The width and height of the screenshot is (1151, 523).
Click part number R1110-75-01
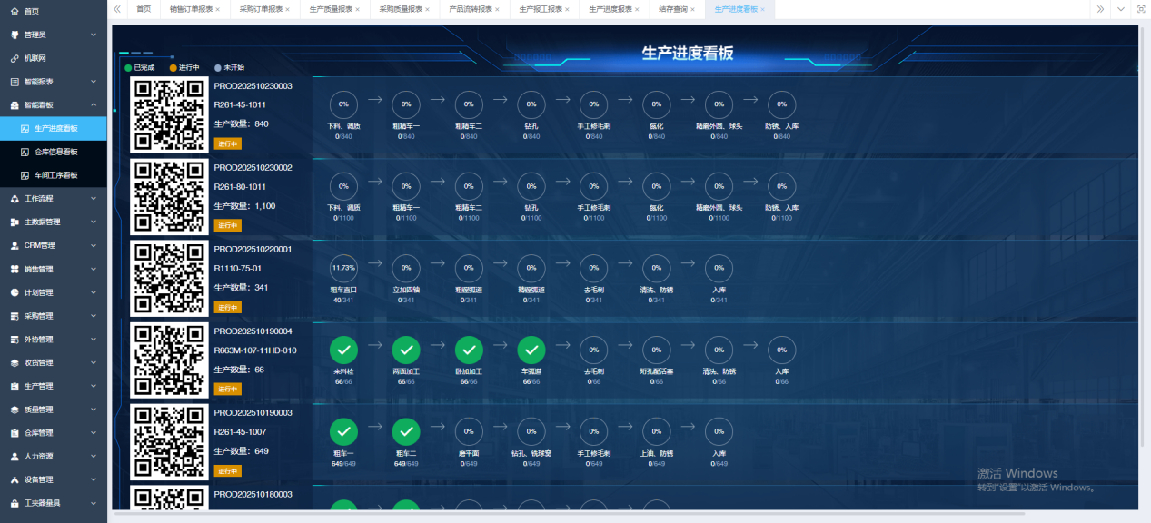[237, 269]
